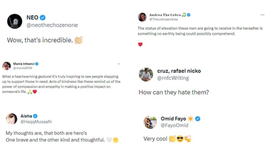The width and height of the screenshot is (266, 166).
Task: Click cruz, rafael nicko's profile photo
Action: point(146,74)
